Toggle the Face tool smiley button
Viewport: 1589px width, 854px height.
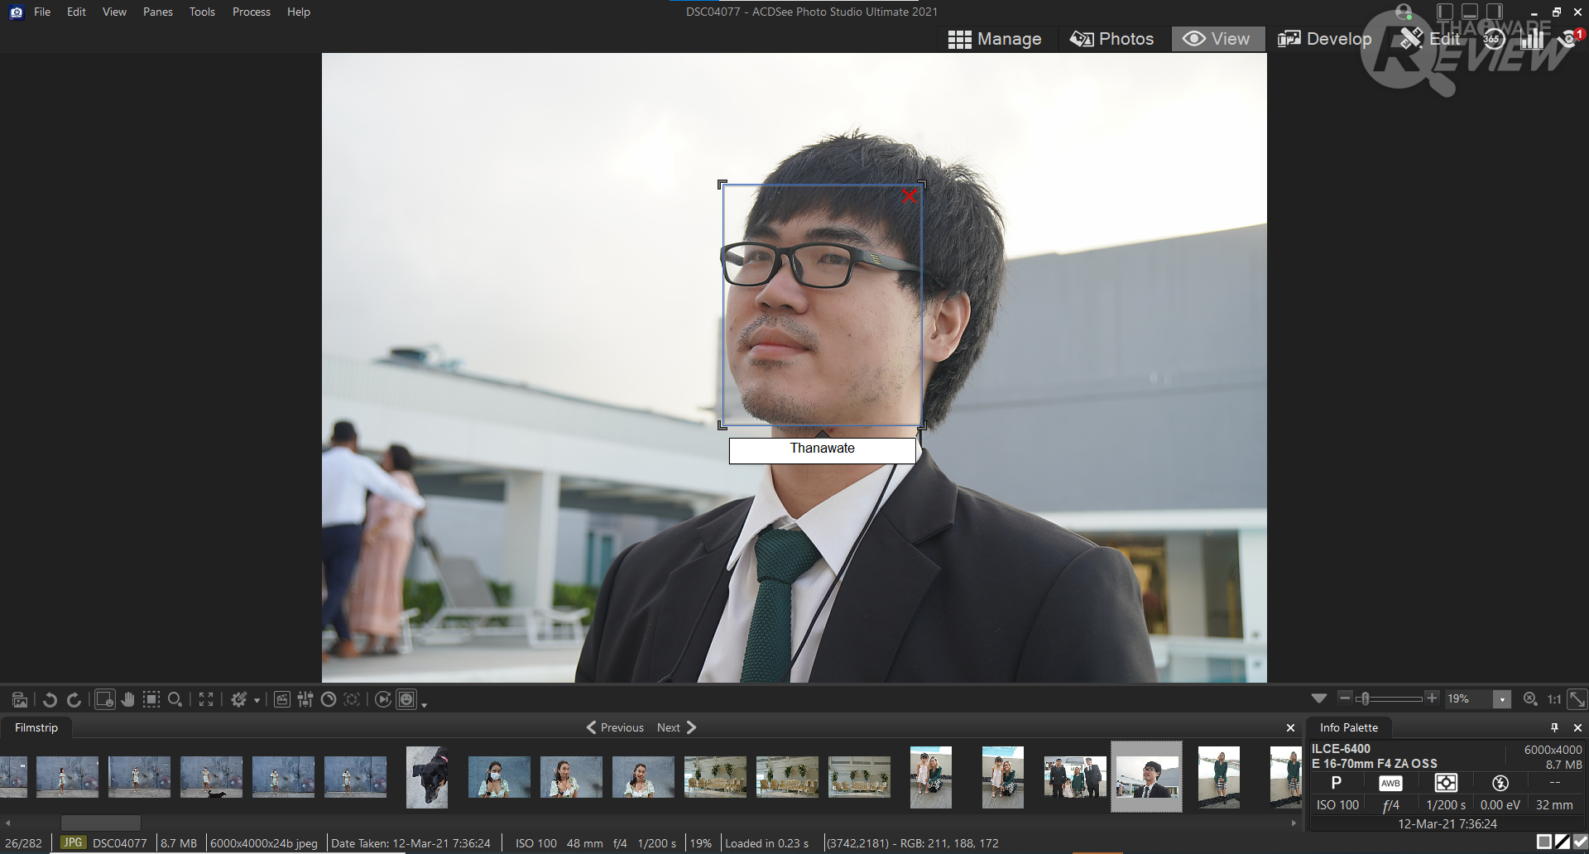[406, 700]
